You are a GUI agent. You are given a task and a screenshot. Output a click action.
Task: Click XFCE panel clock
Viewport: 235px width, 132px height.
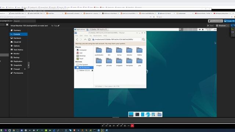coord(209,29)
